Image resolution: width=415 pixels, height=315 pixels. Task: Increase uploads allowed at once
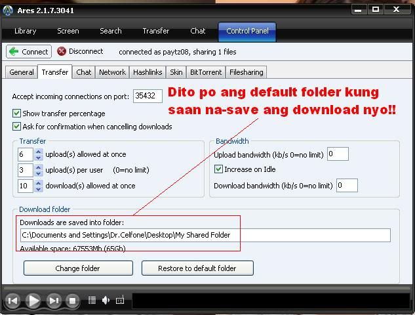pos(39,152)
